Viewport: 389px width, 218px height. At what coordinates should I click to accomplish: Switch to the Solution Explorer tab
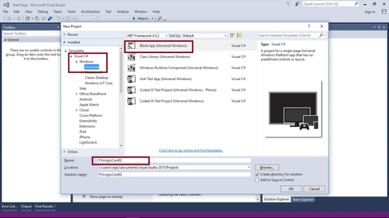(276, 199)
